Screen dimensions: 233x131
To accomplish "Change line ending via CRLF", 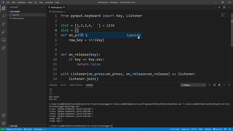I will point(201,129).
